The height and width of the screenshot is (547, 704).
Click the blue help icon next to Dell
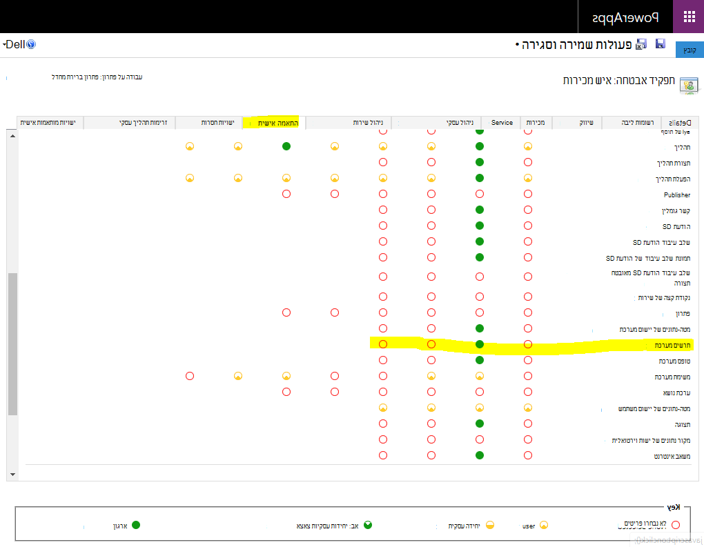click(x=31, y=44)
